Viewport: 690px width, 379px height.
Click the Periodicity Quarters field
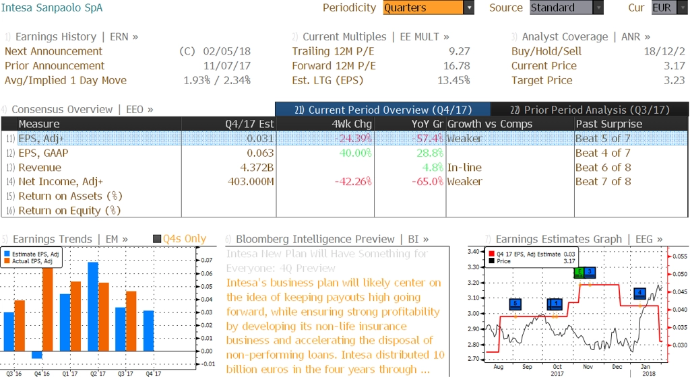[423, 7]
